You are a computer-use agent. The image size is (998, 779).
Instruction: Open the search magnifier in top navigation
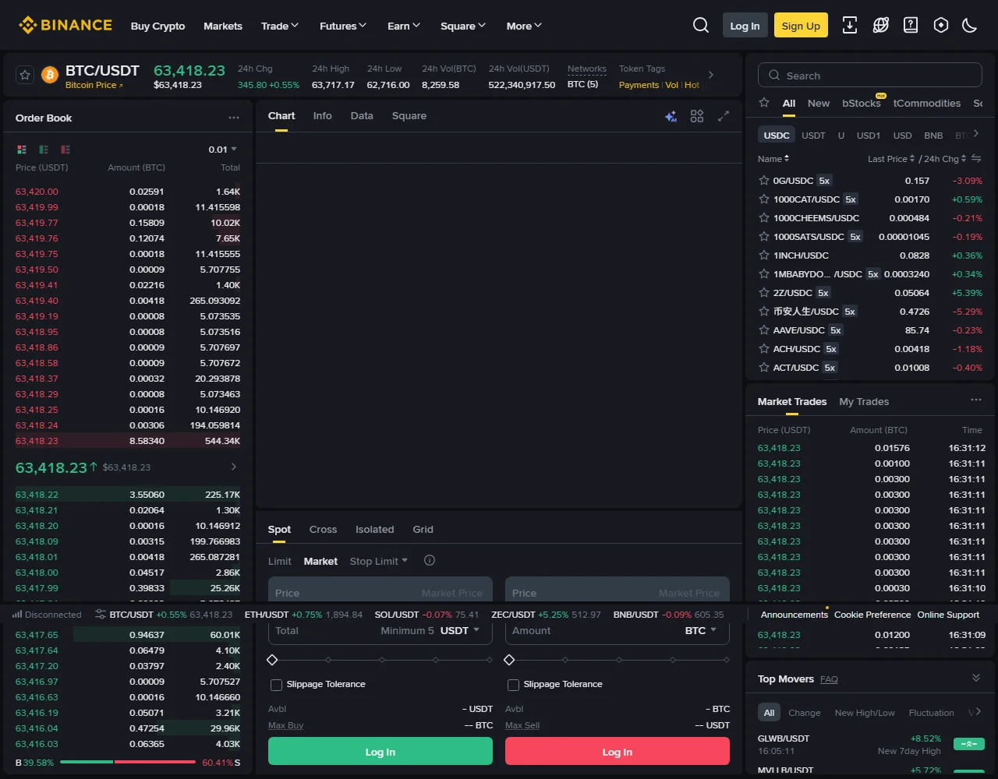click(701, 26)
